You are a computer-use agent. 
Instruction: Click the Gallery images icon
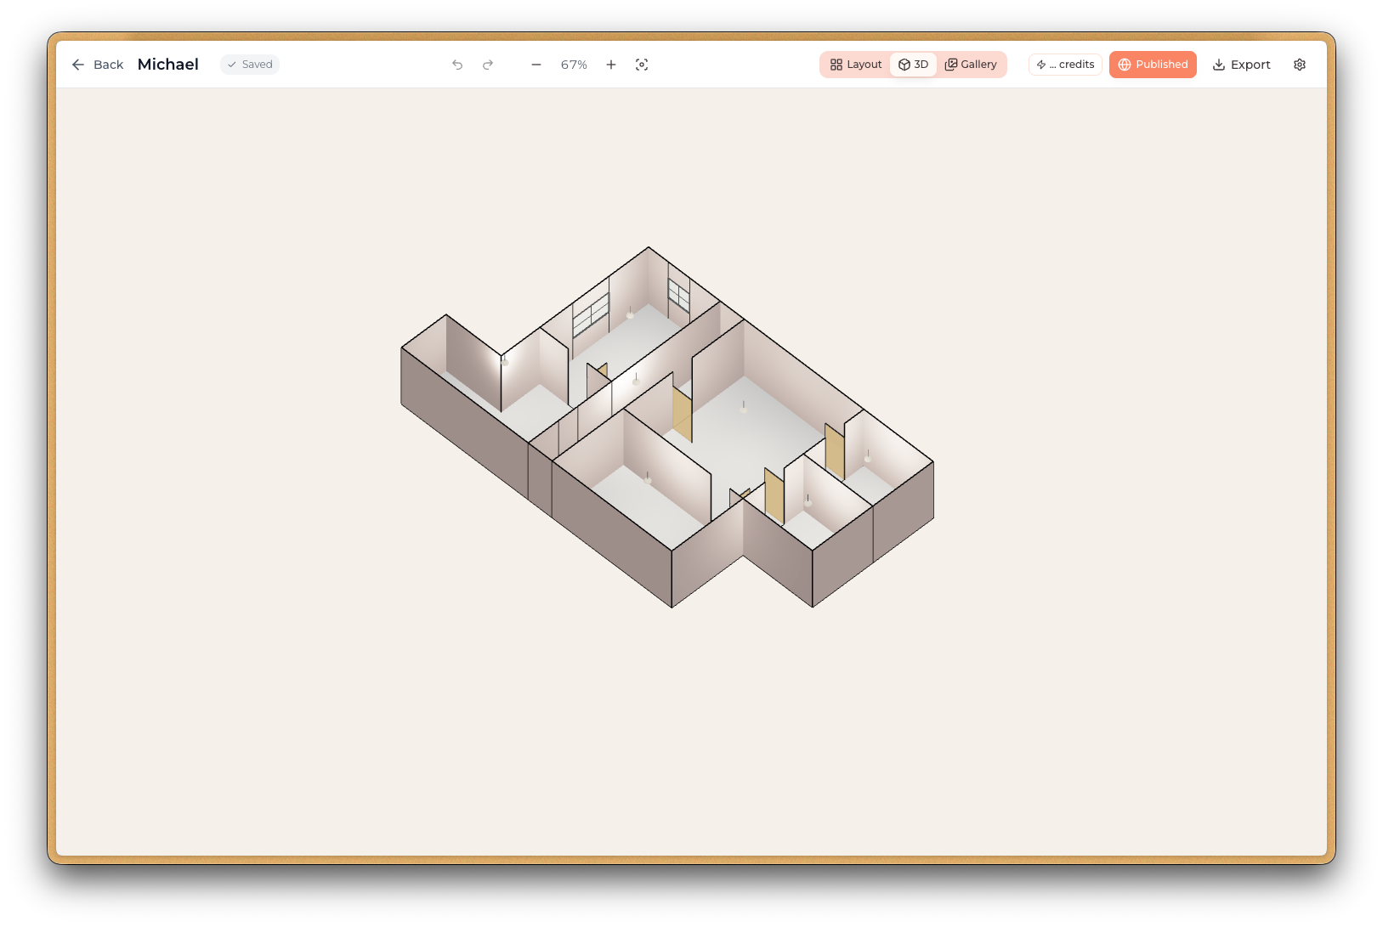(953, 64)
